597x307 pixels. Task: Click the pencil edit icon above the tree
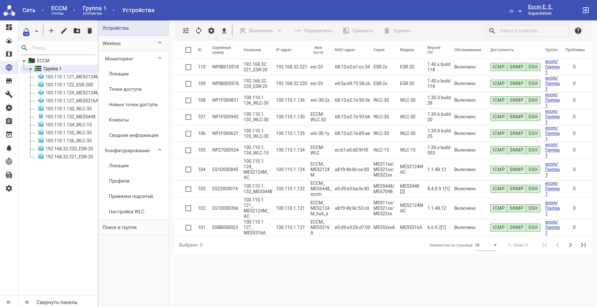[64, 31]
